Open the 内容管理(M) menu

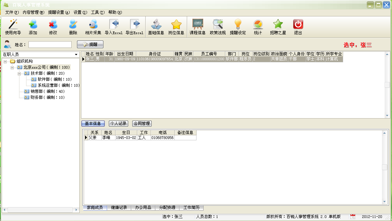tap(33, 12)
